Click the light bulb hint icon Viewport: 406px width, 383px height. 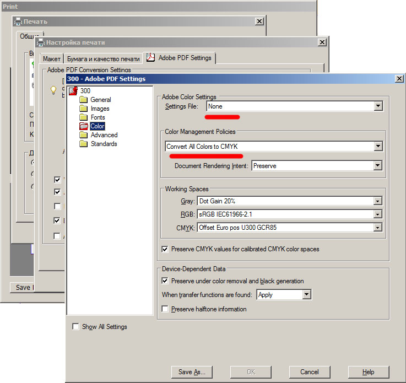pos(53,90)
